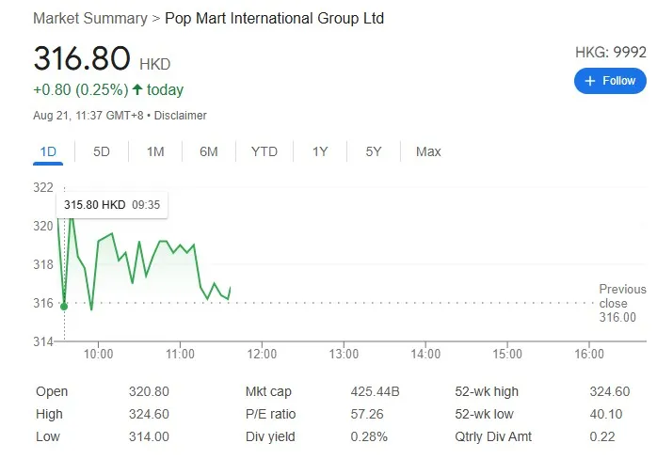Click the green chart marker dot

pos(64,306)
